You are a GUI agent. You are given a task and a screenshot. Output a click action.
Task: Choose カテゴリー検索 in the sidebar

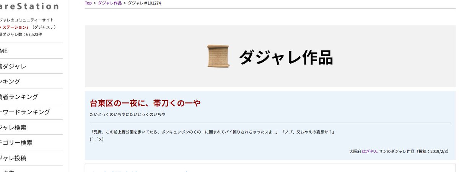coord(31,143)
